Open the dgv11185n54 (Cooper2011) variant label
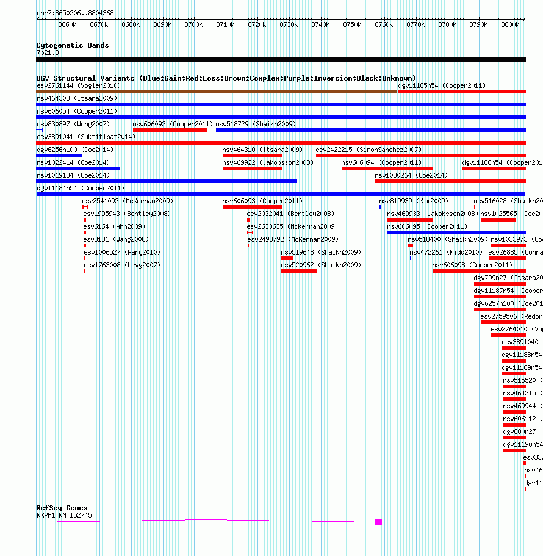This screenshot has width=543, height=556. 442,85
